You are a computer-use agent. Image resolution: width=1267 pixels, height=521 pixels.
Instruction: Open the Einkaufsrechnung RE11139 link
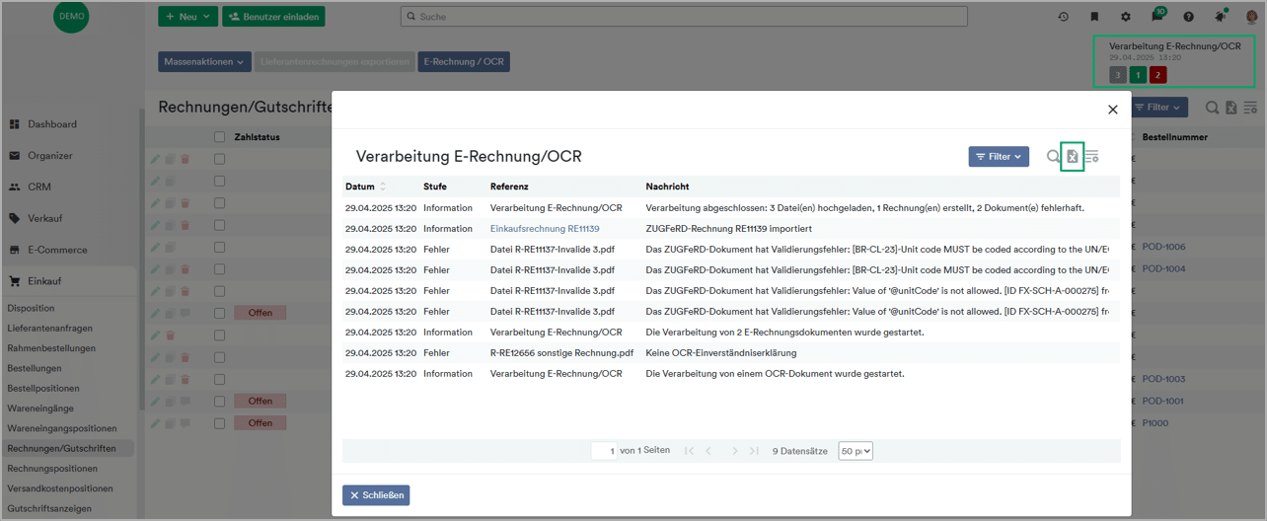coord(545,228)
